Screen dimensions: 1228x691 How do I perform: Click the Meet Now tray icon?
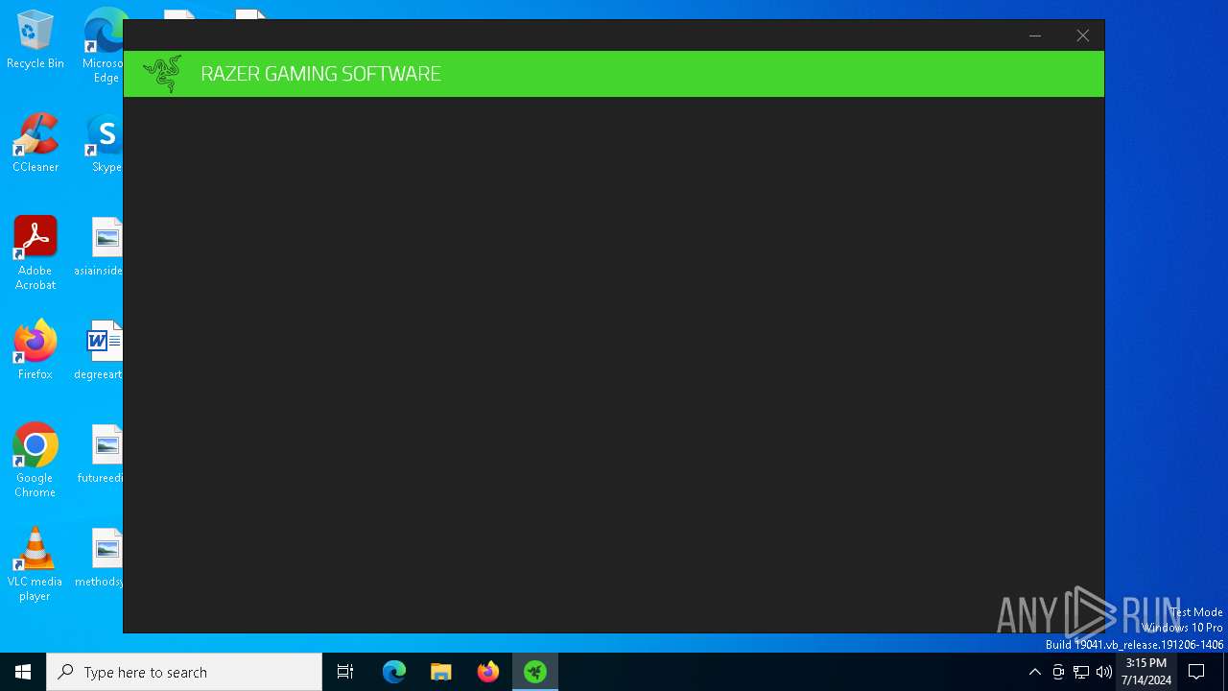pyautogui.click(x=1058, y=672)
